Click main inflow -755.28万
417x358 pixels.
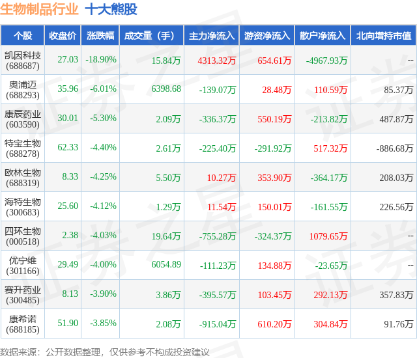click(x=218, y=236)
